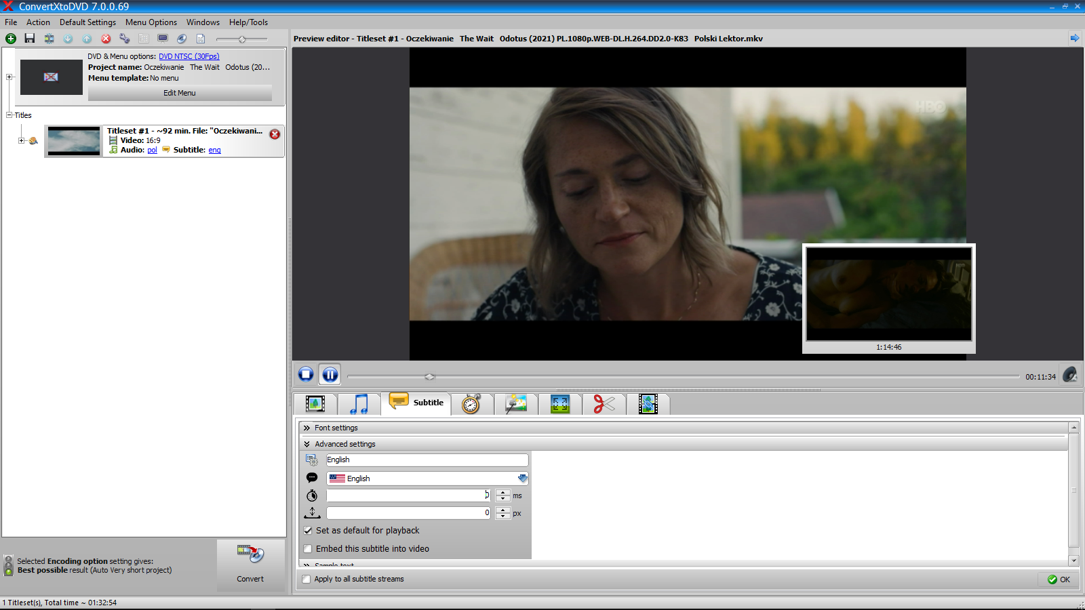
Task: Click the subtitle delay stopwatch icon
Action: pos(312,495)
